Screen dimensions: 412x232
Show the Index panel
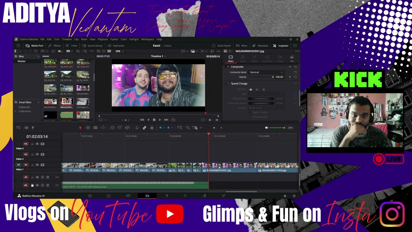(x=71, y=46)
